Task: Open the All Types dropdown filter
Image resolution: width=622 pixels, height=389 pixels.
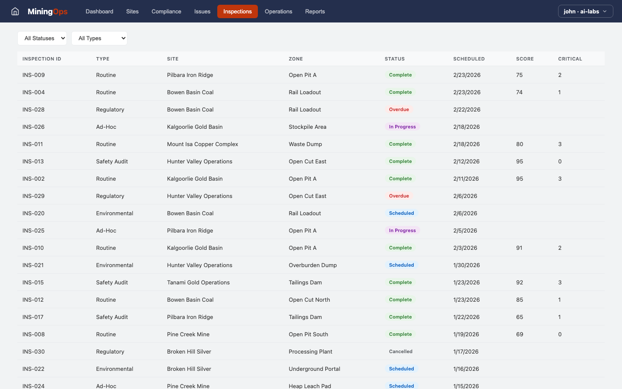Action: [x=99, y=38]
